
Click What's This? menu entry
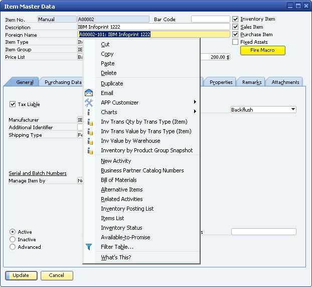pyautogui.click(x=116, y=257)
